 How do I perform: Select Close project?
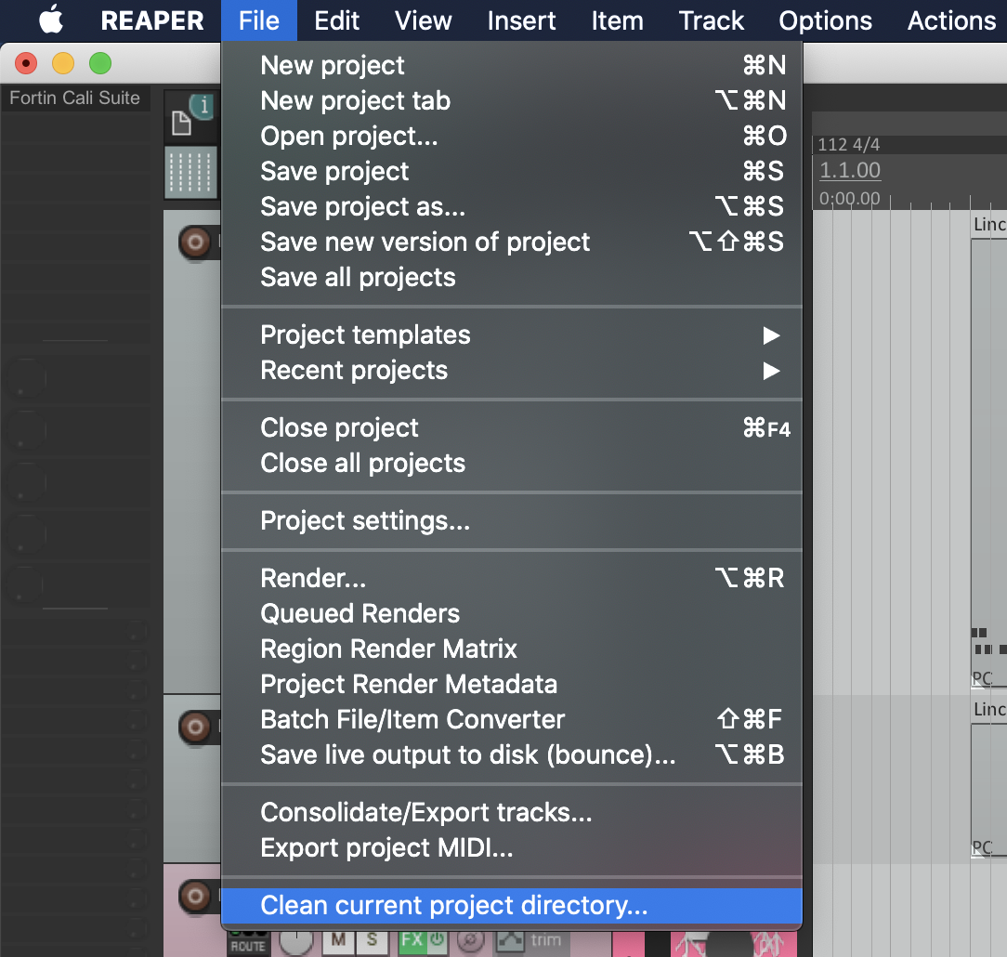point(512,427)
